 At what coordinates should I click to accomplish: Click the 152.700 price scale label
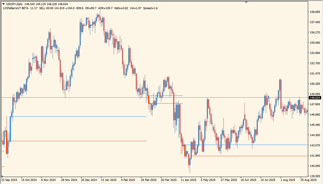point(315,63)
